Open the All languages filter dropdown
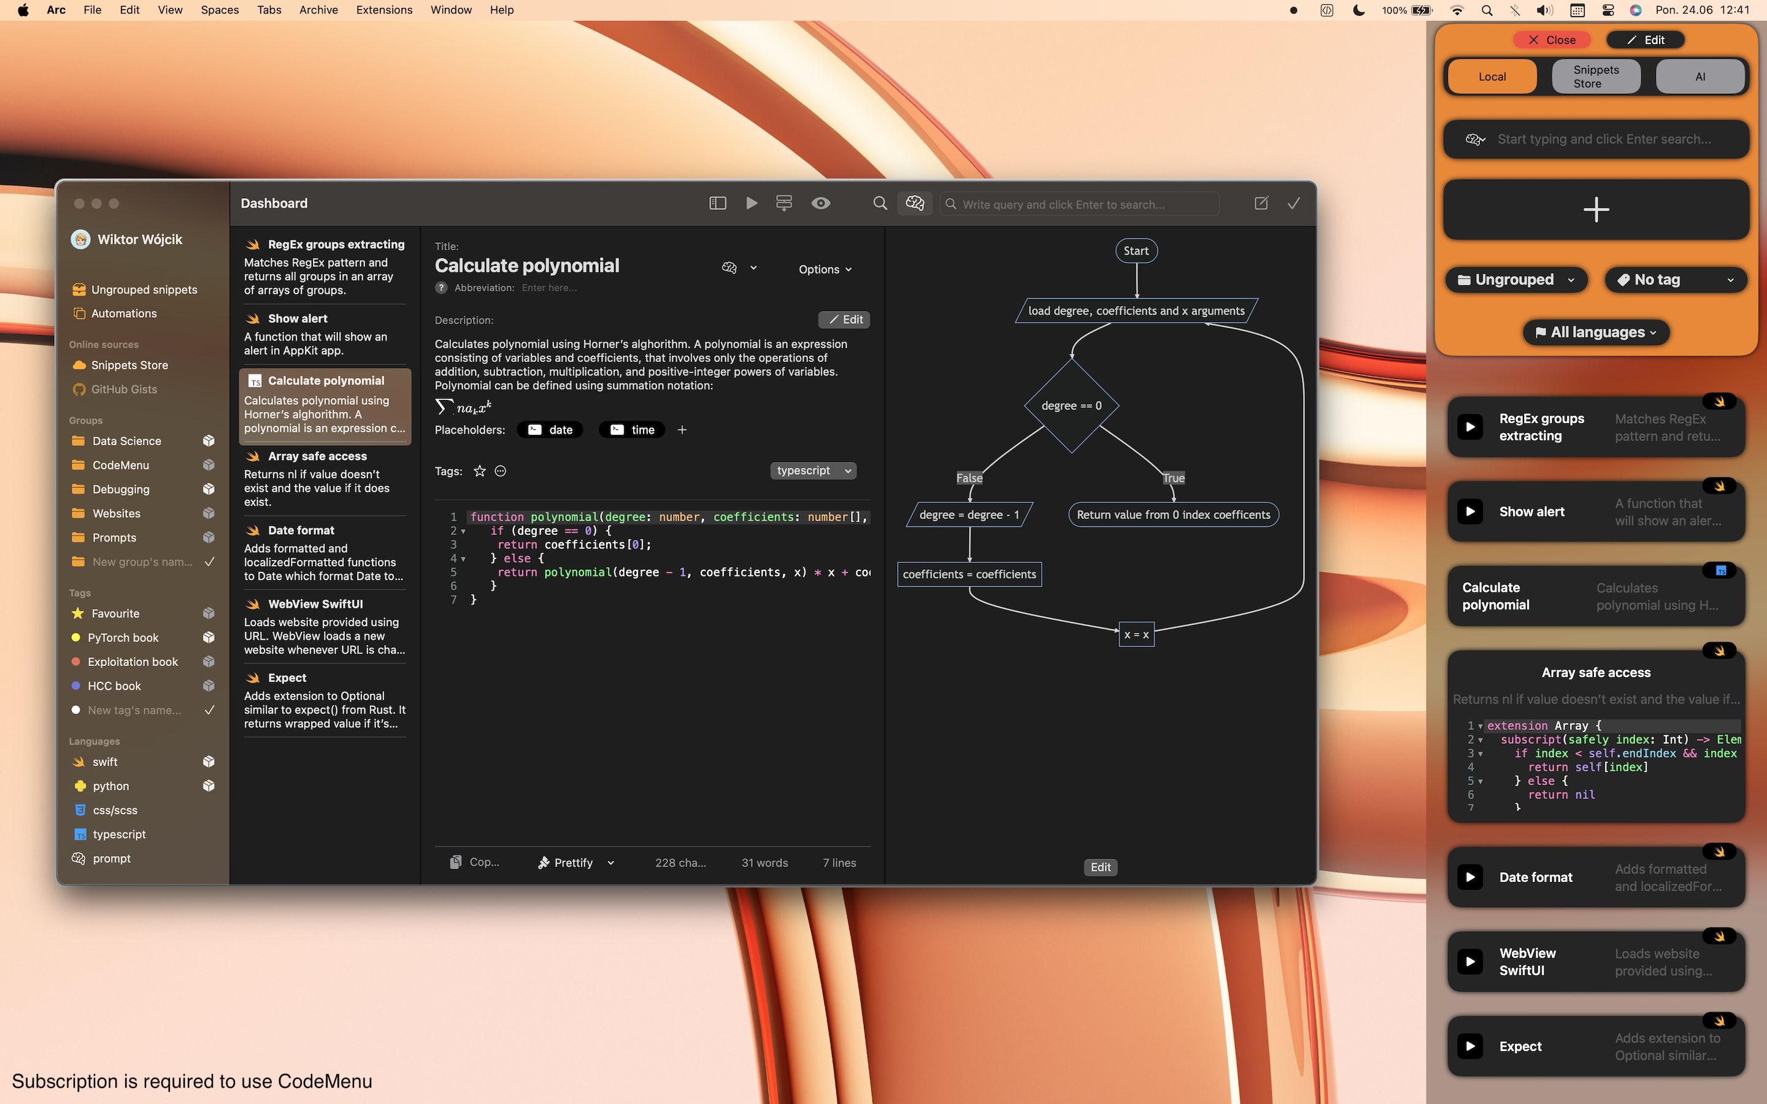This screenshot has height=1104, width=1767. [1595, 332]
